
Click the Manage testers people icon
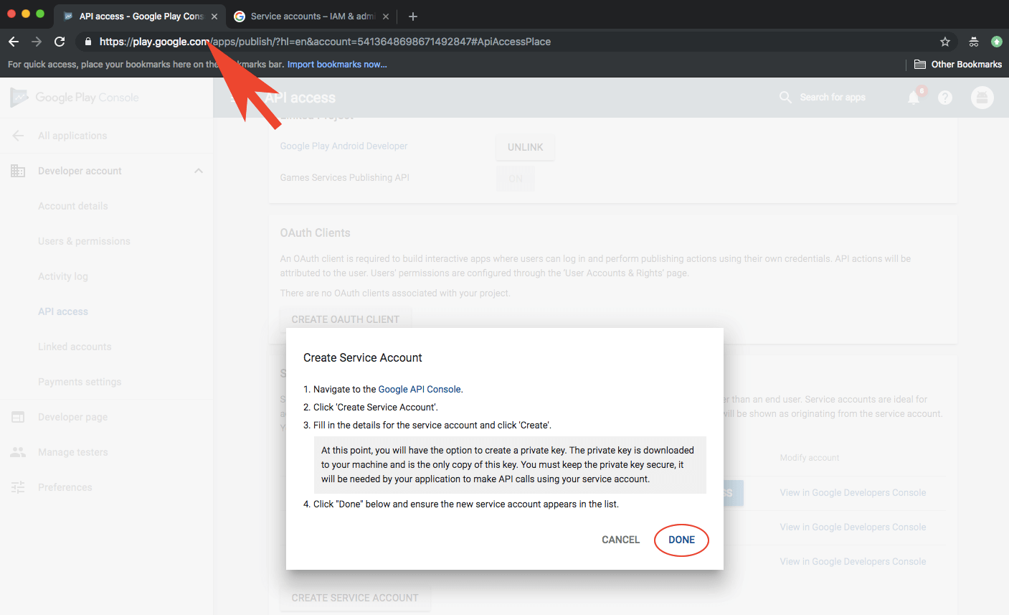pyautogui.click(x=18, y=452)
